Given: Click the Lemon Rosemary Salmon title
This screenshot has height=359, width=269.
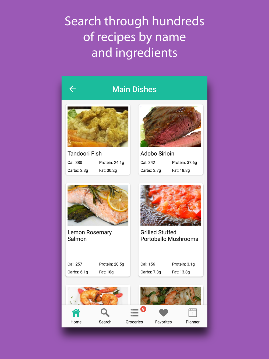Looking at the screenshot, I should tap(90, 235).
